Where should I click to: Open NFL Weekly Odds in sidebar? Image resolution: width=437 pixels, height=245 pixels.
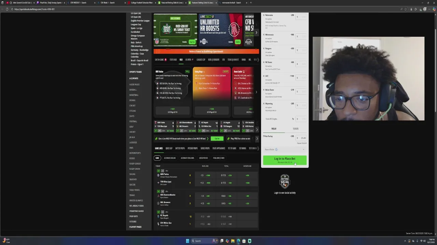coord(137,206)
